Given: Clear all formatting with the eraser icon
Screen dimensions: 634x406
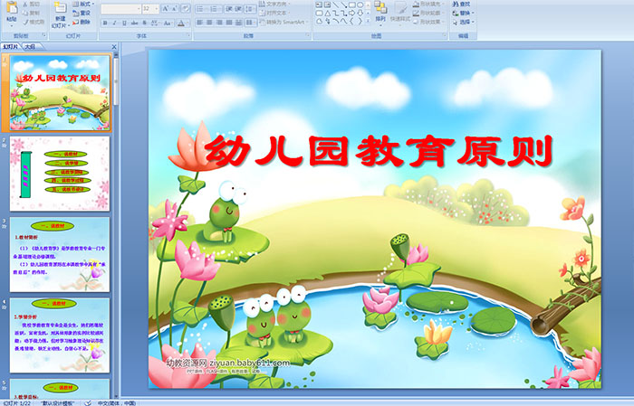Looking at the screenshot, I should pyautogui.click(x=186, y=8).
